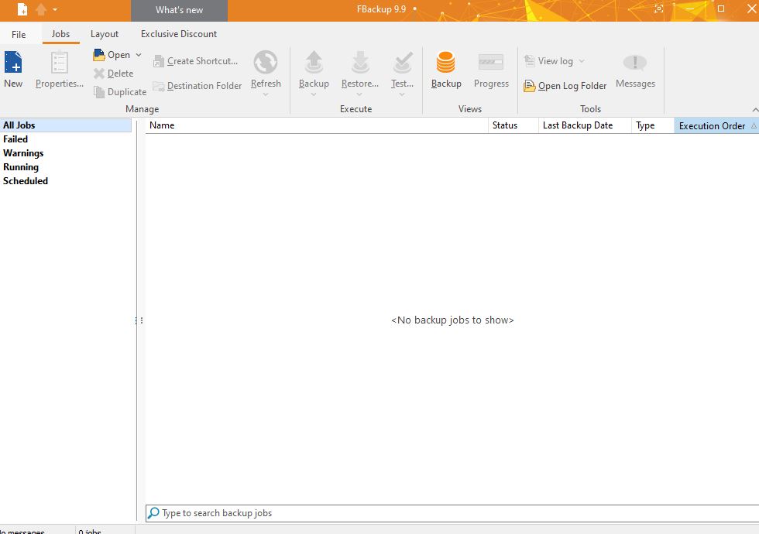Duplicate the selected job
The image size is (759, 534).
(119, 91)
